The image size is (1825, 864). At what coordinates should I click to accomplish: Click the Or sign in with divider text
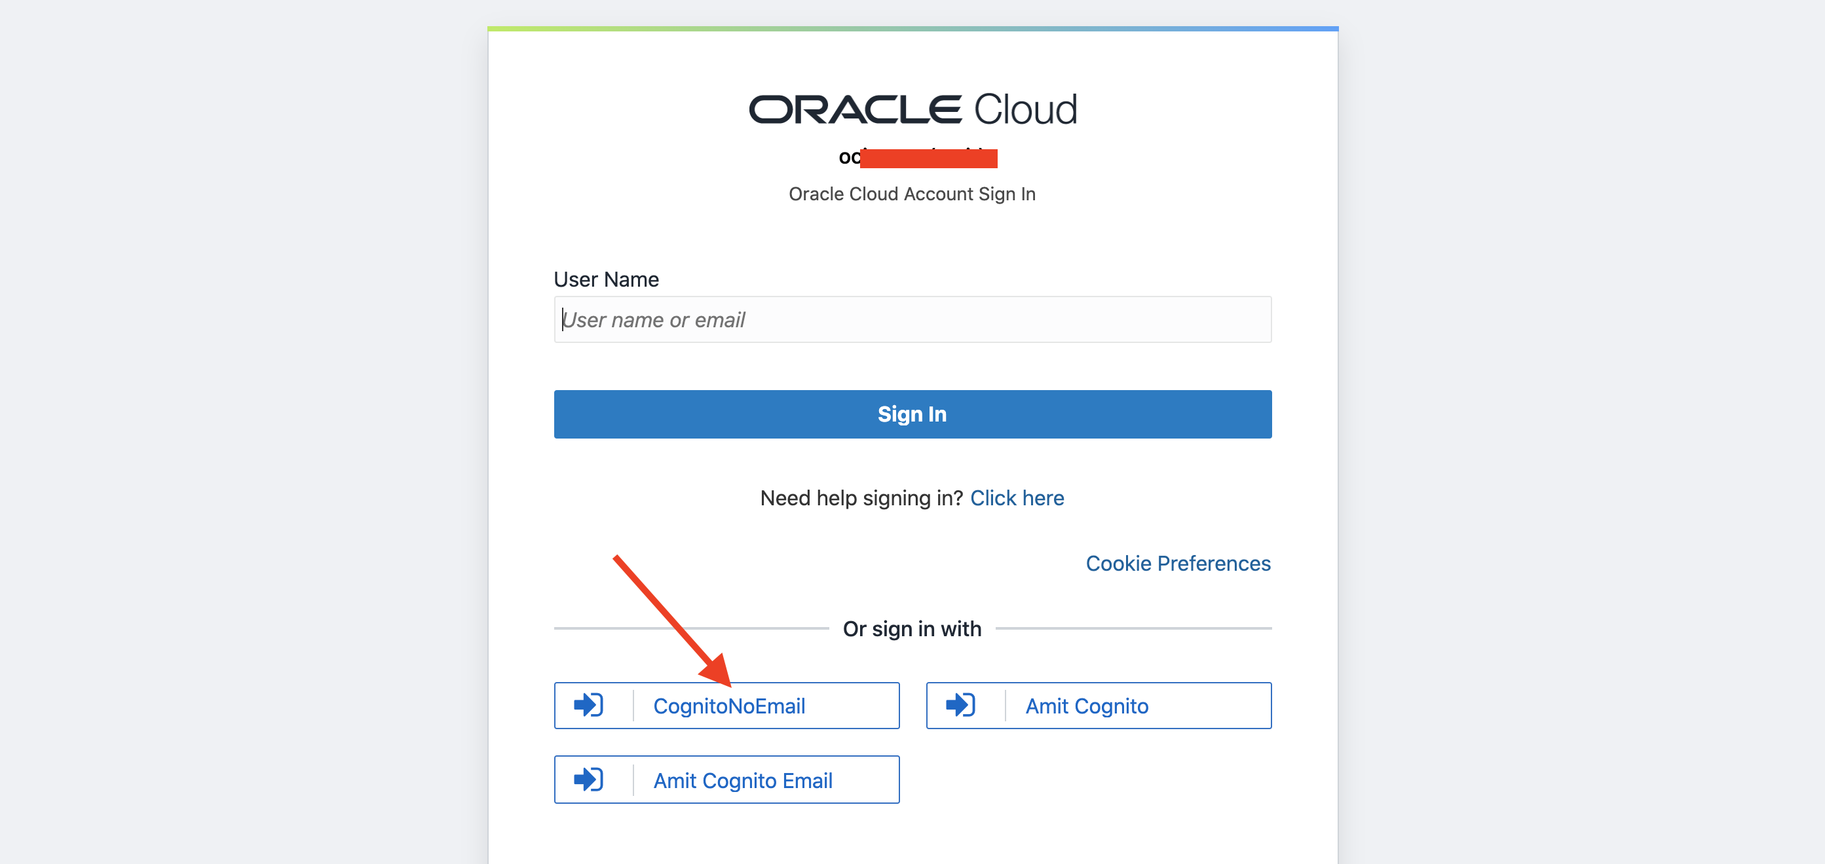(912, 628)
